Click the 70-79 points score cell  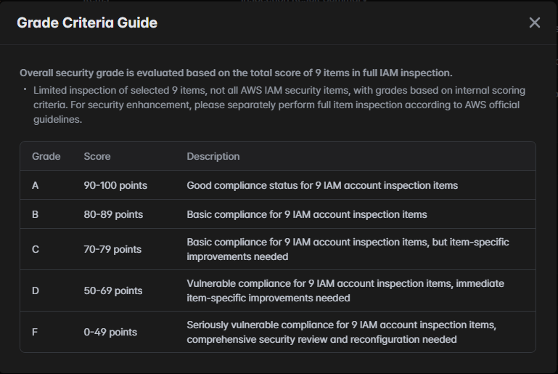(x=112, y=249)
